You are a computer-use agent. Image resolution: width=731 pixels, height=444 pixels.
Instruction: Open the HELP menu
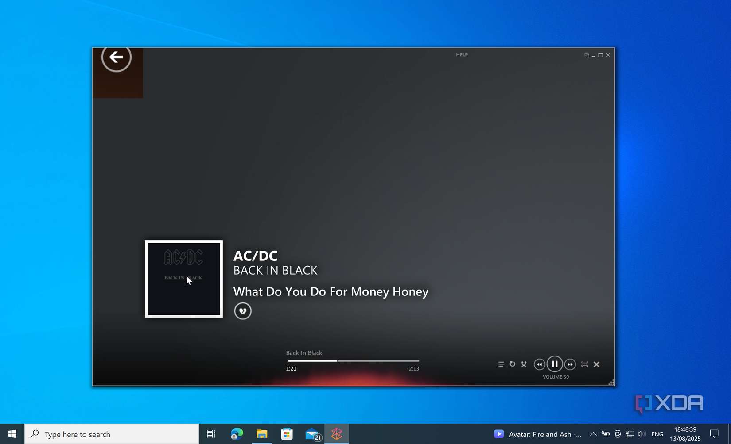[462, 54]
